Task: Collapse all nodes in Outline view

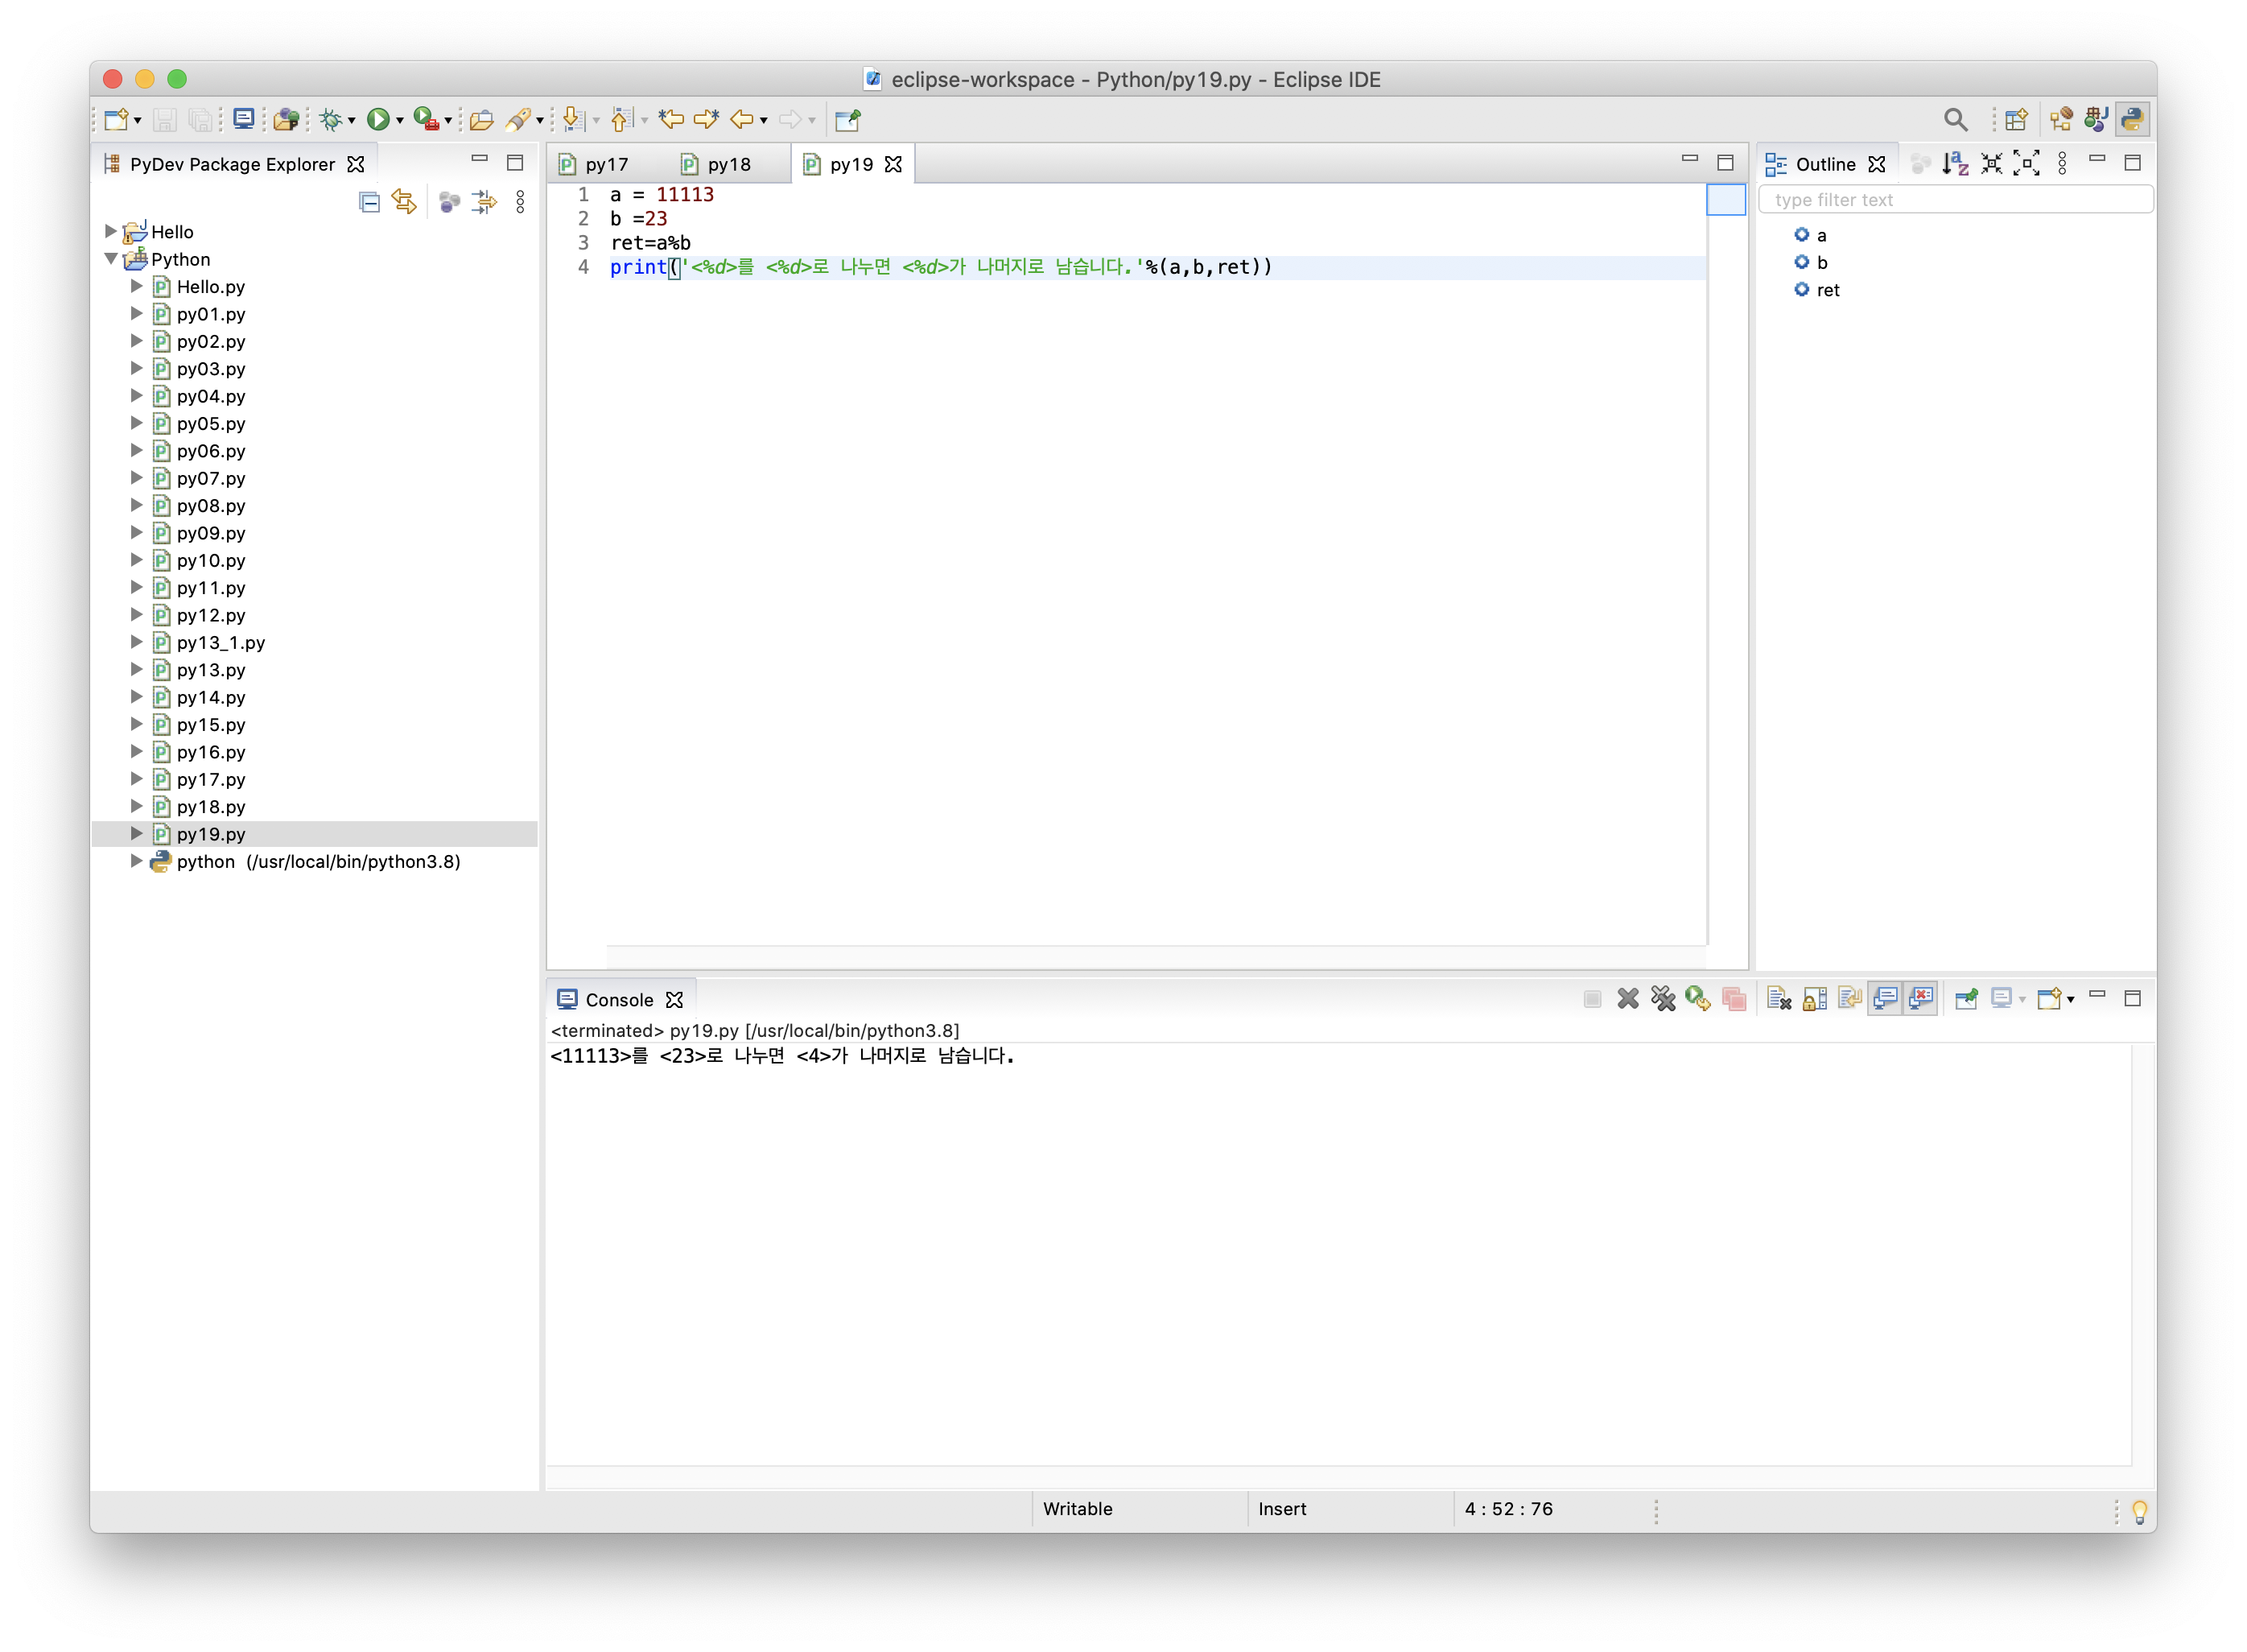Action: tap(1991, 164)
